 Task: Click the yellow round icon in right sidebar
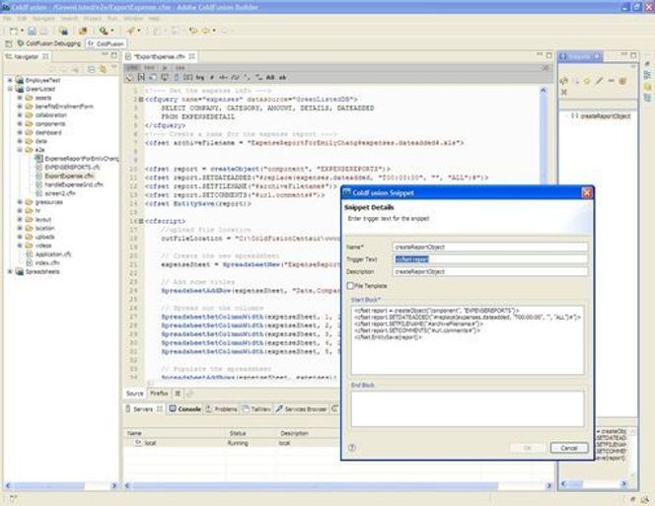pos(647,87)
